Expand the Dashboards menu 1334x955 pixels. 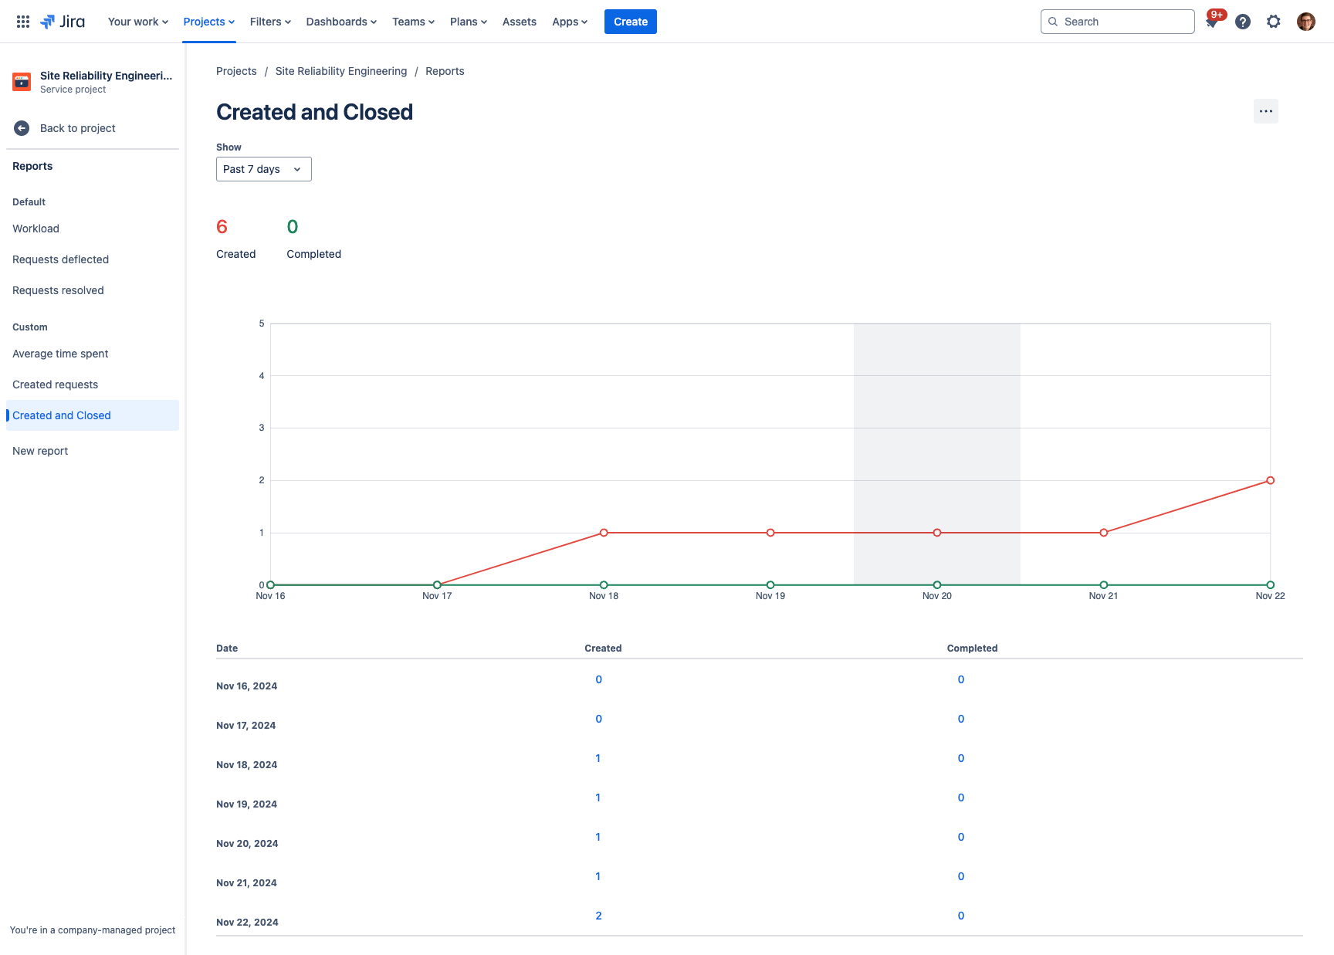pyautogui.click(x=341, y=22)
